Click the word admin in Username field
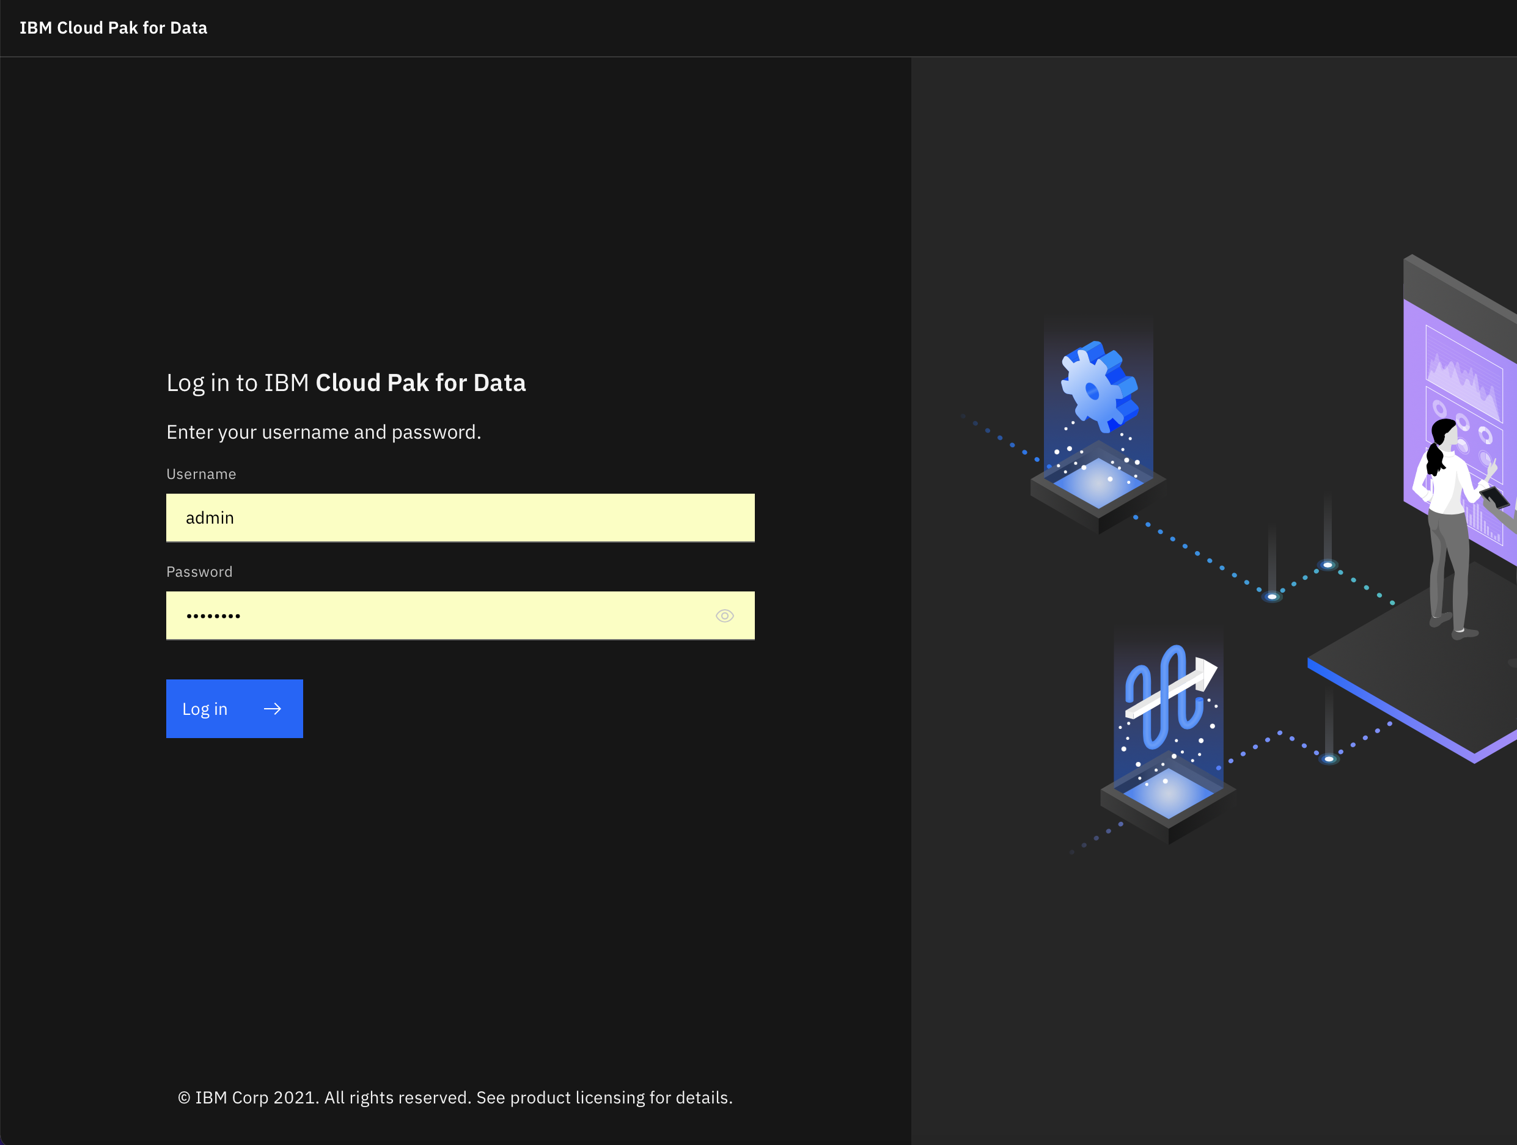1517x1145 pixels. (x=210, y=518)
